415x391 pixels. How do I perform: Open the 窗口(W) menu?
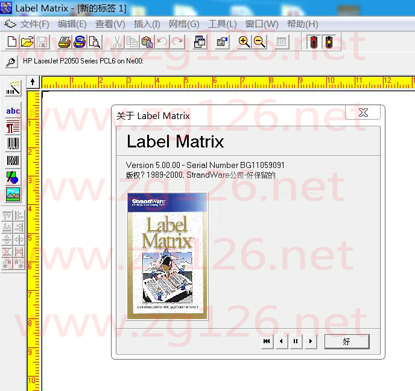click(x=262, y=24)
